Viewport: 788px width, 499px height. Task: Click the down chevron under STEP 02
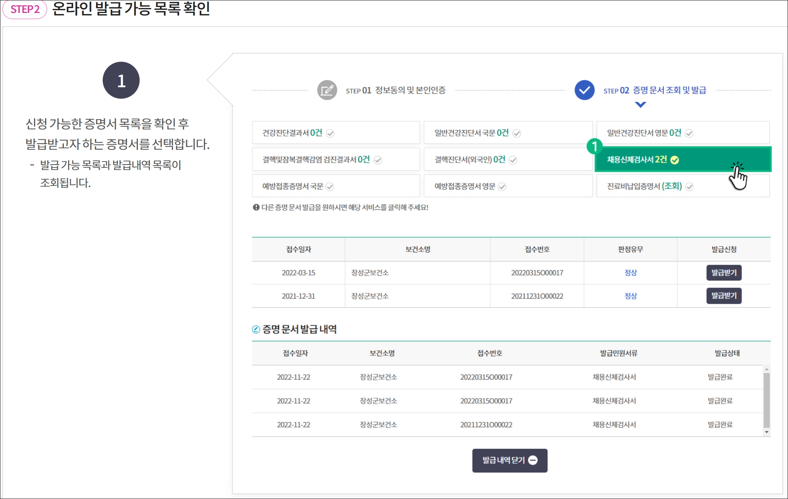[x=640, y=105]
